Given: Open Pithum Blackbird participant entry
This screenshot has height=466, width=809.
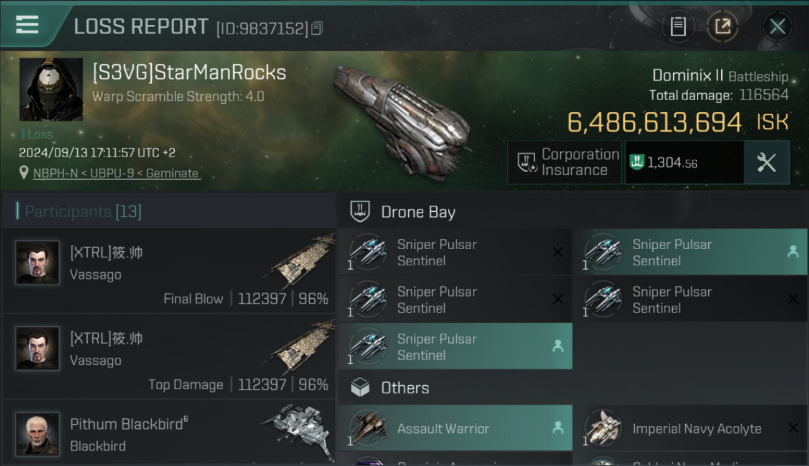Looking at the screenshot, I should click(x=169, y=434).
